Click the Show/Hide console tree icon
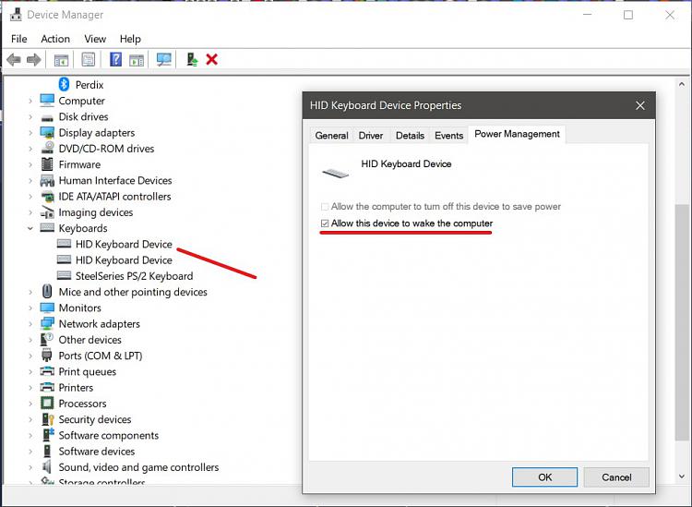Screen dimensions: 692x507 click(x=61, y=60)
